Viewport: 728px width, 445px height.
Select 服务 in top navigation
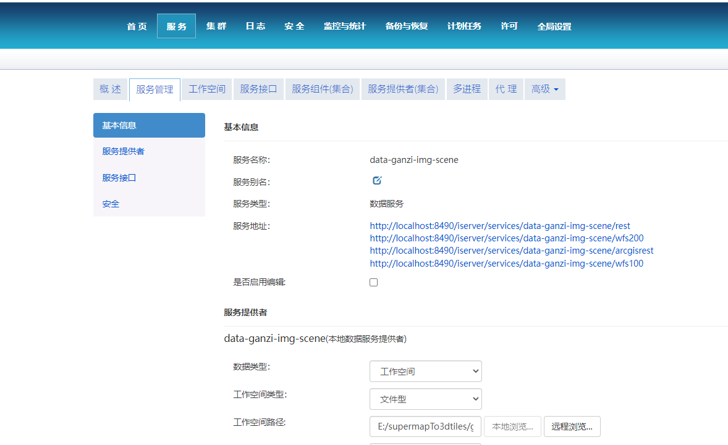click(x=176, y=27)
